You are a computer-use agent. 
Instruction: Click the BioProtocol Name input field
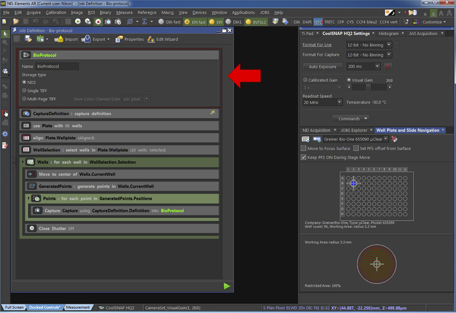coord(57,66)
